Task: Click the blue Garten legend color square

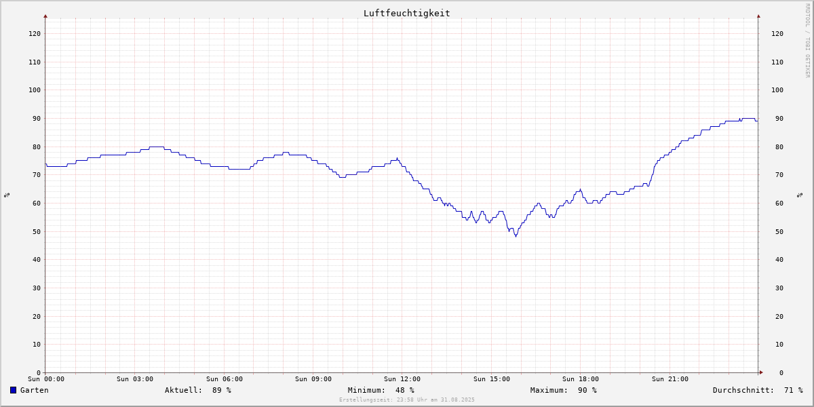Action: (13, 390)
